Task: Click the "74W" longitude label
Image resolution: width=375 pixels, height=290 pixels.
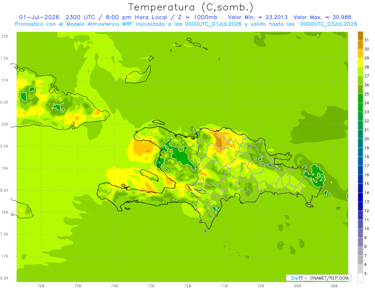Action: (114, 286)
